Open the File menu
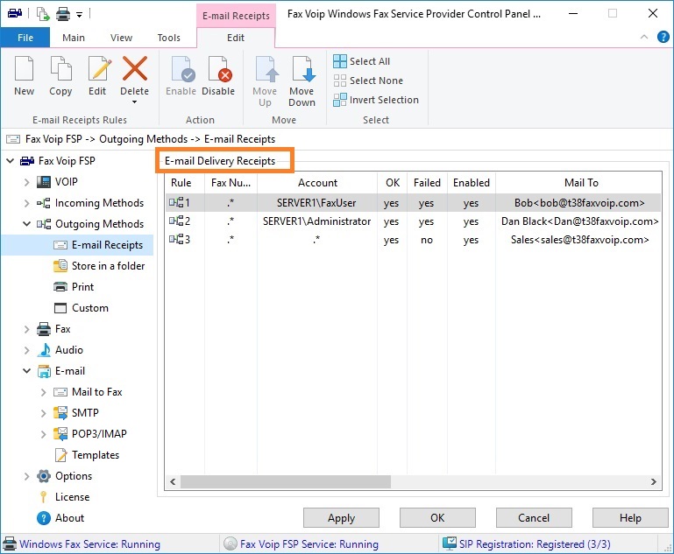674x554 pixels. point(25,38)
